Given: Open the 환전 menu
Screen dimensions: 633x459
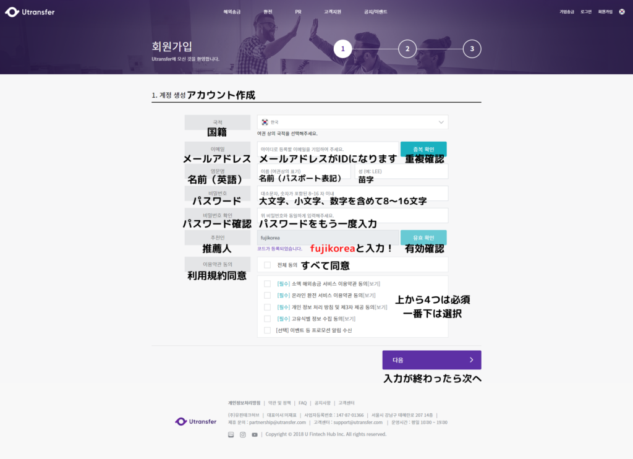Looking at the screenshot, I should pyautogui.click(x=268, y=12).
